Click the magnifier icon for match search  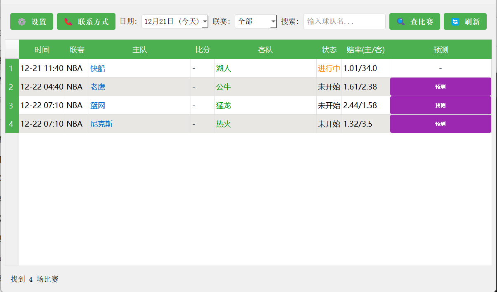click(x=400, y=22)
